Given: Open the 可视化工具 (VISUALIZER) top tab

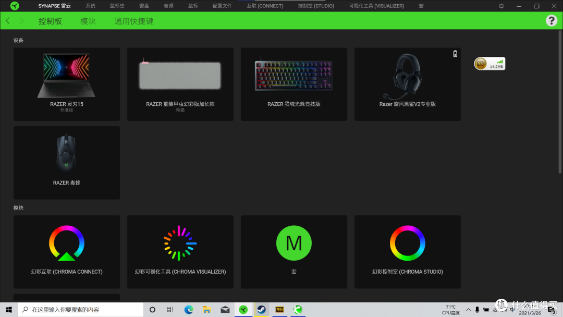Looking at the screenshot, I should (x=376, y=6).
